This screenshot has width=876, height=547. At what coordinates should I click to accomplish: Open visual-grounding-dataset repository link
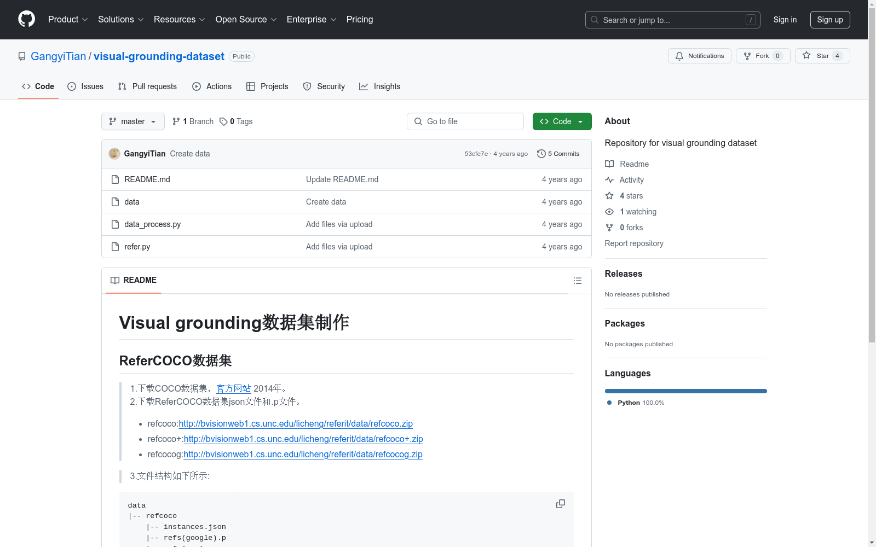tap(159, 56)
